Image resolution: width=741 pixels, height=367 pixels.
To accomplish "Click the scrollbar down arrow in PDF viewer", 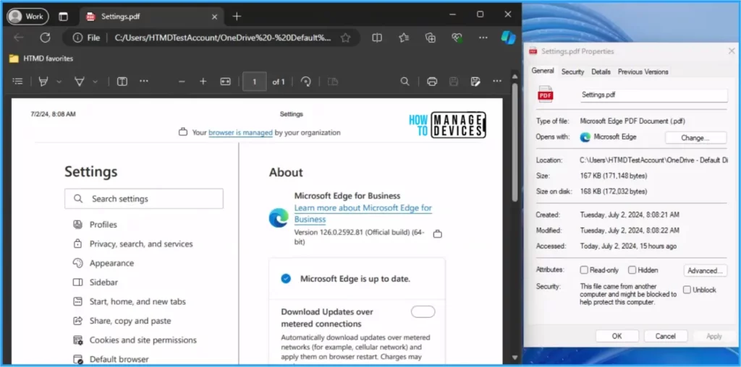I will coord(515,358).
